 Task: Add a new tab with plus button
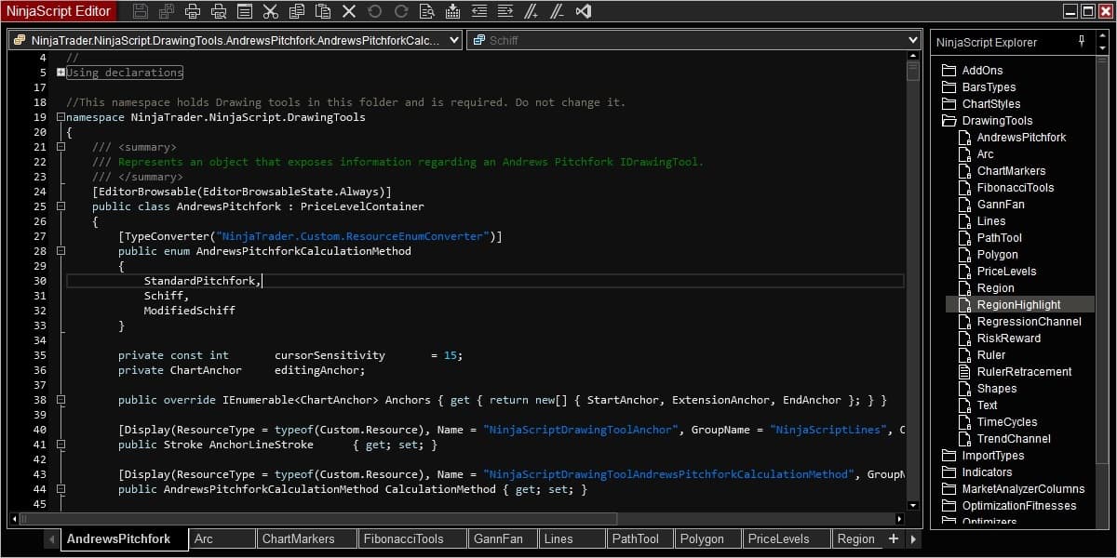tap(894, 538)
